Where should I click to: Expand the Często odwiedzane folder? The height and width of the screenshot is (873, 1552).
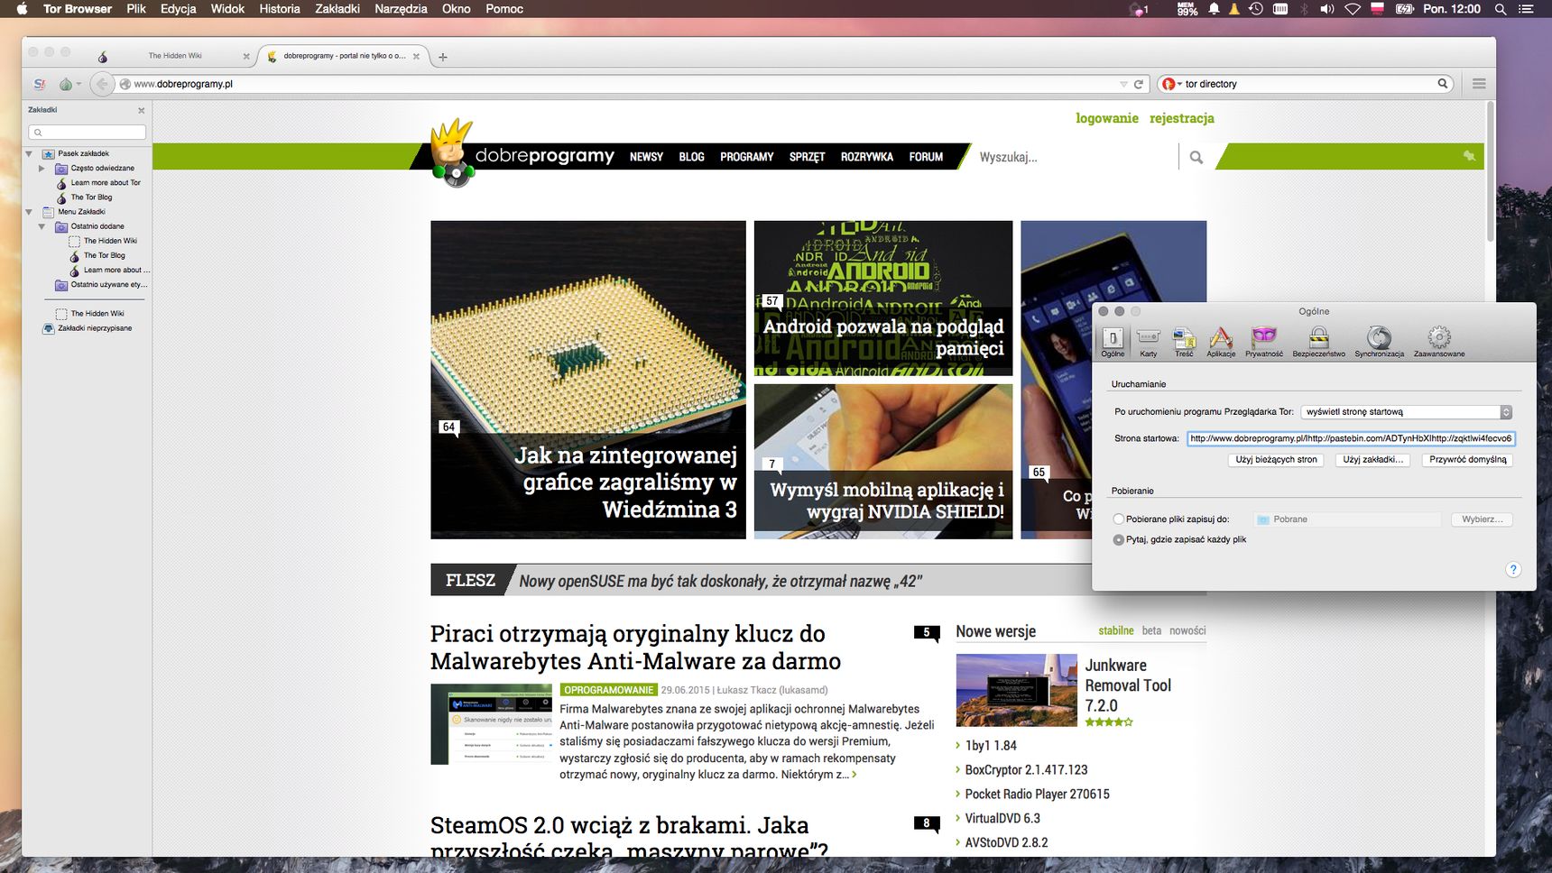tap(42, 169)
